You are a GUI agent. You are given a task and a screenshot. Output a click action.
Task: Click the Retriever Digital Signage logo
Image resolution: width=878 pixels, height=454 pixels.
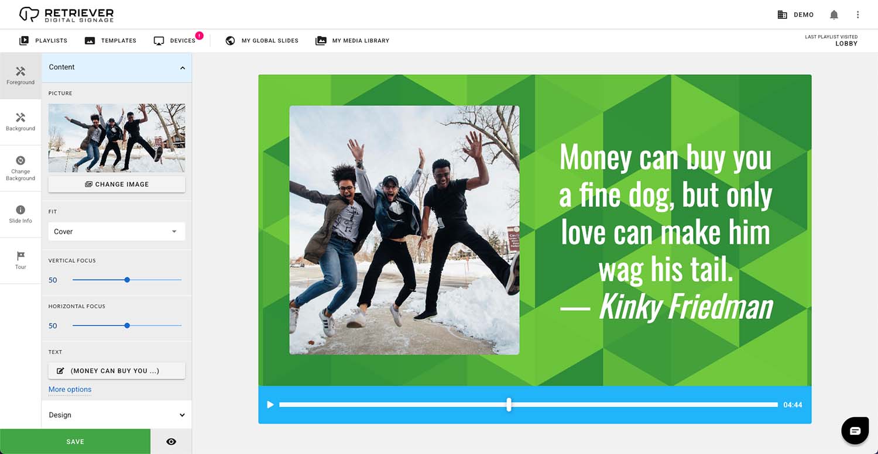pyautogui.click(x=66, y=15)
